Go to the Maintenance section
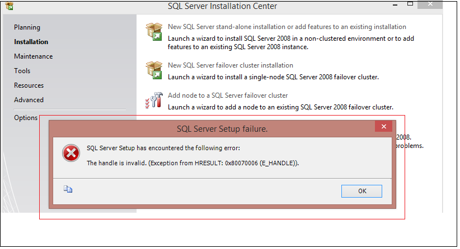The width and height of the screenshot is (460, 249). [x=33, y=56]
